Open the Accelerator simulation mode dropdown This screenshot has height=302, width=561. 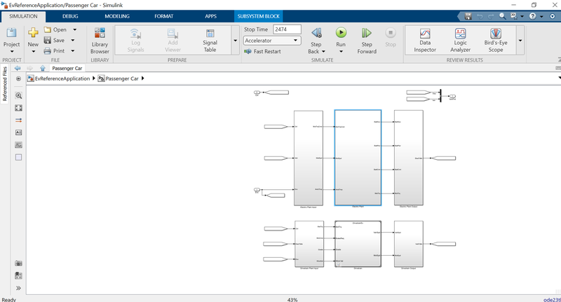(x=272, y=41)
